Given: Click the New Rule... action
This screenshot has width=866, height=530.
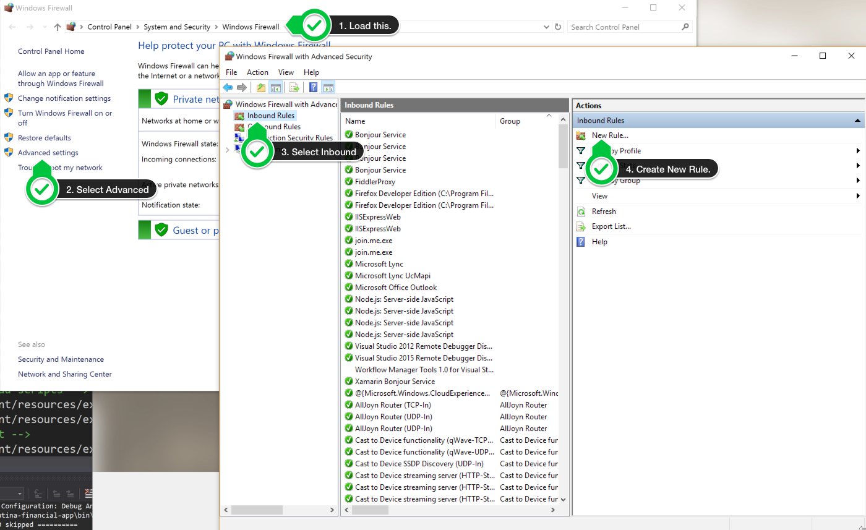Looking at the screenshot, I should pos(610,135).
